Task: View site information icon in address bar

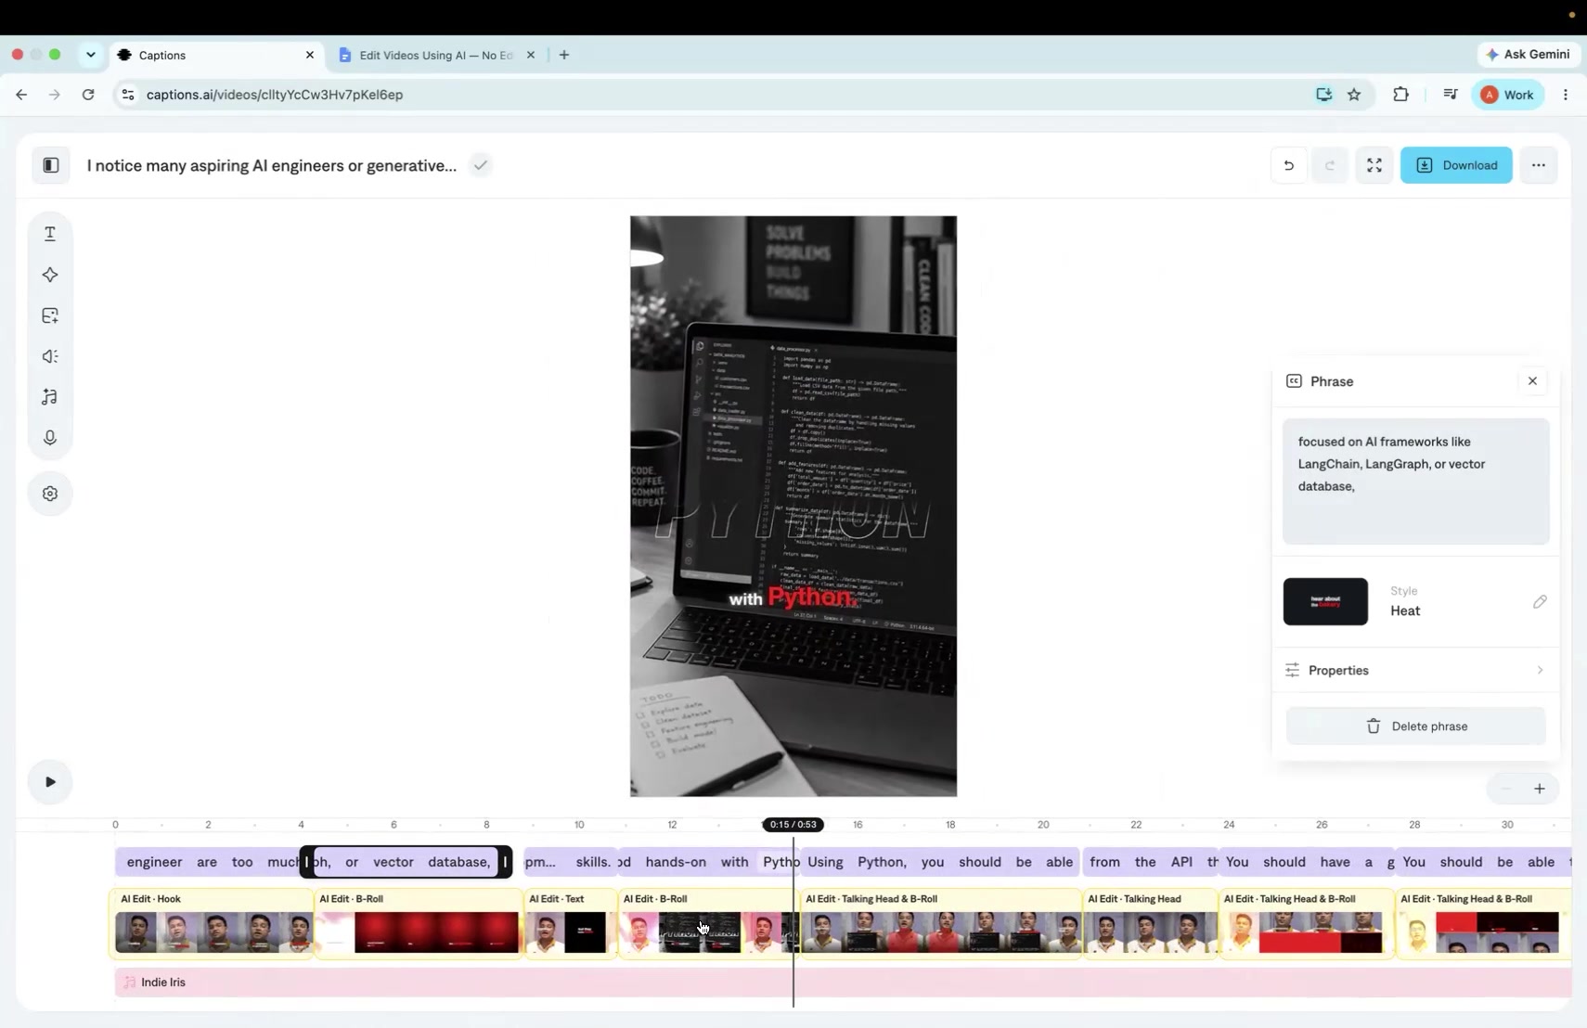Action: [x=128, y=95]
